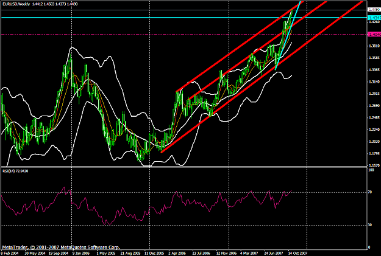Click the RSI scale value 0

pos(369,247)
